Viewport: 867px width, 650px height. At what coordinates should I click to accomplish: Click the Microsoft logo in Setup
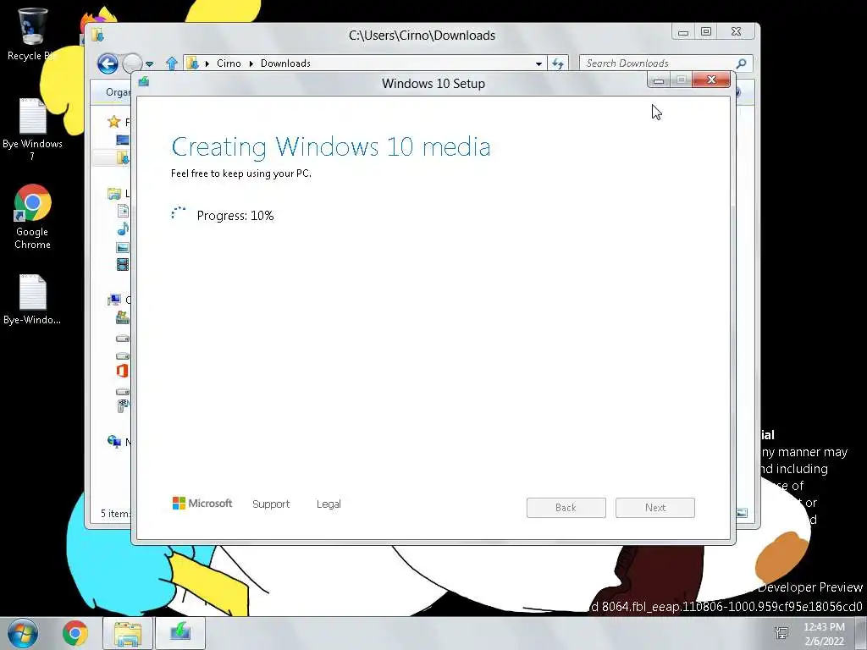[202, 503]
